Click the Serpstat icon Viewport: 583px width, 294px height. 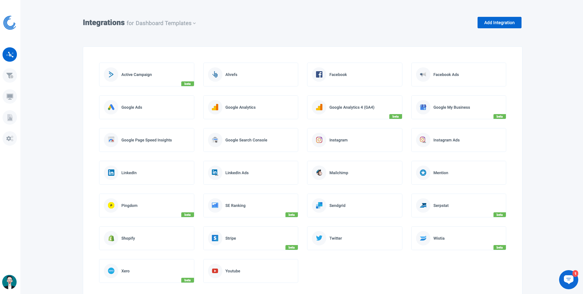[x=423, y=205]
